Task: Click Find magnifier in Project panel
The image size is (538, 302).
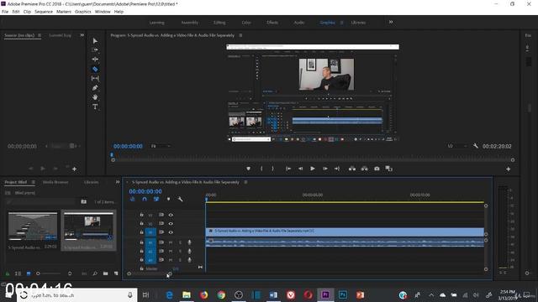Action: (x=95, y=273)
